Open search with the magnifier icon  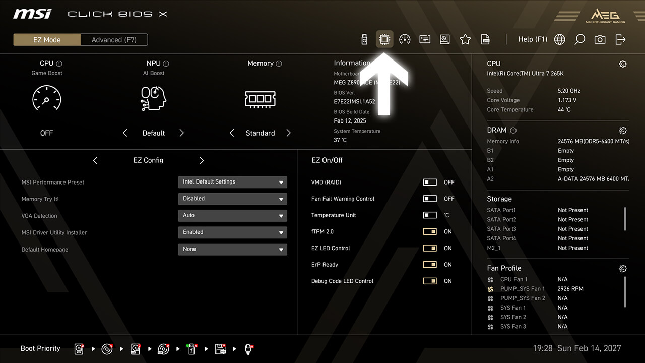(x=579, y=39)
